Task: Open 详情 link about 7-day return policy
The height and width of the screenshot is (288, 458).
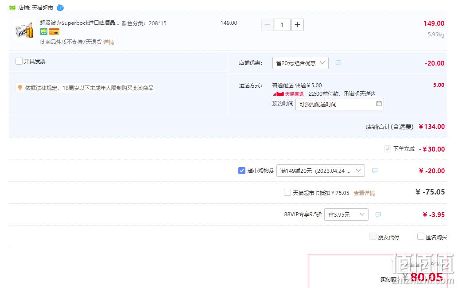Action: coord(109,42)
